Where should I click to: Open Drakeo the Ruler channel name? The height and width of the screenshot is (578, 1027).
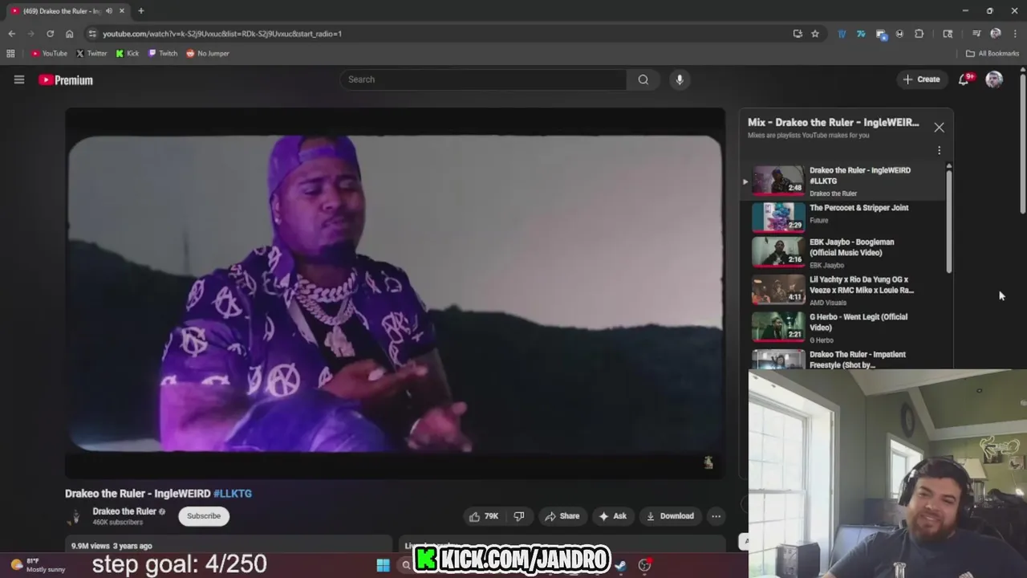[124, 511]
